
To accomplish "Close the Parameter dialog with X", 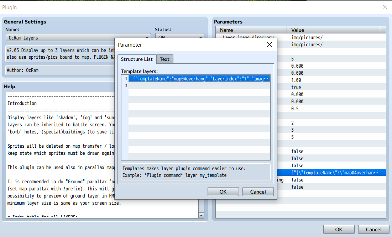I will (269, 44).
